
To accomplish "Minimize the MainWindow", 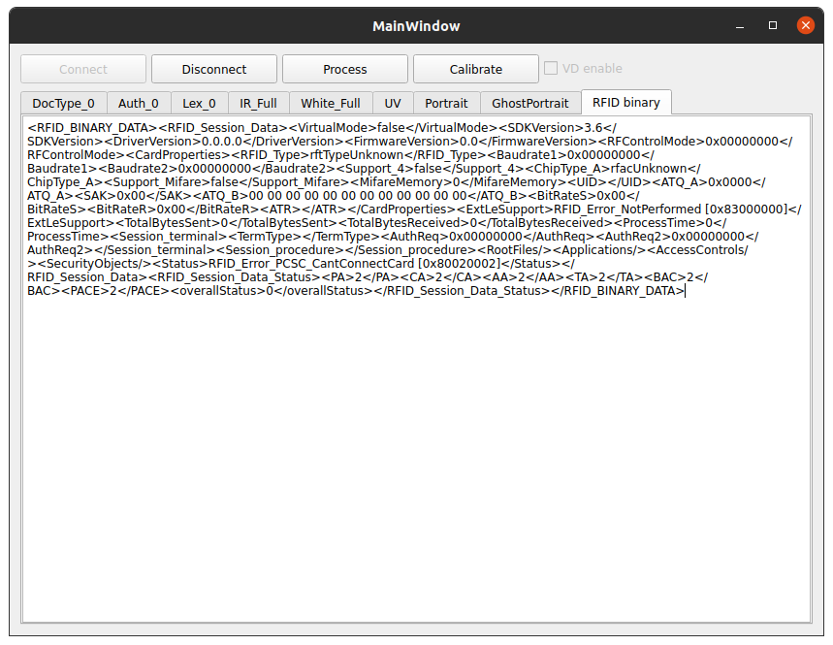I will (x=740, y=25).
